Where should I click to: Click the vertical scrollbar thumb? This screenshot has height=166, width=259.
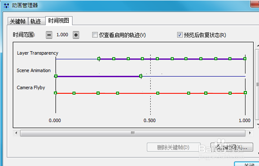(257, 84)
